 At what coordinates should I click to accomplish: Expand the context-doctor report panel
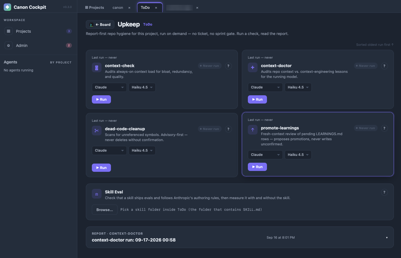pyautogui.click(x=387, y=238)
